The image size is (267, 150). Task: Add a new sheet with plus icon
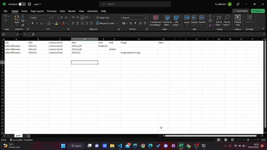click(28, 136)
